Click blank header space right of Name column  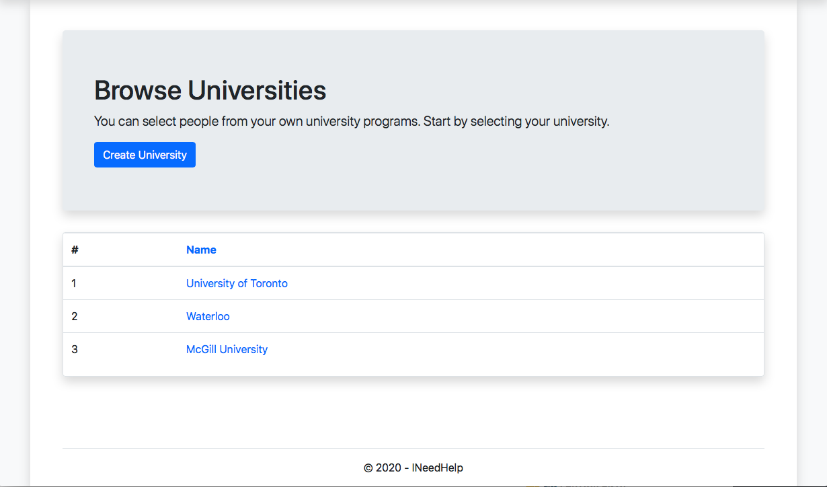pyautogui.click(x=491, y=250)
